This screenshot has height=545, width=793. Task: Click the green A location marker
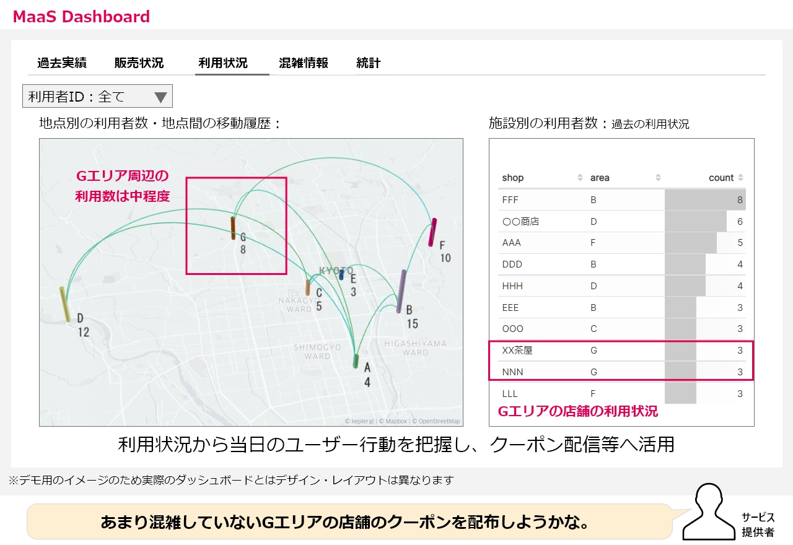click(x=356, y=361)
